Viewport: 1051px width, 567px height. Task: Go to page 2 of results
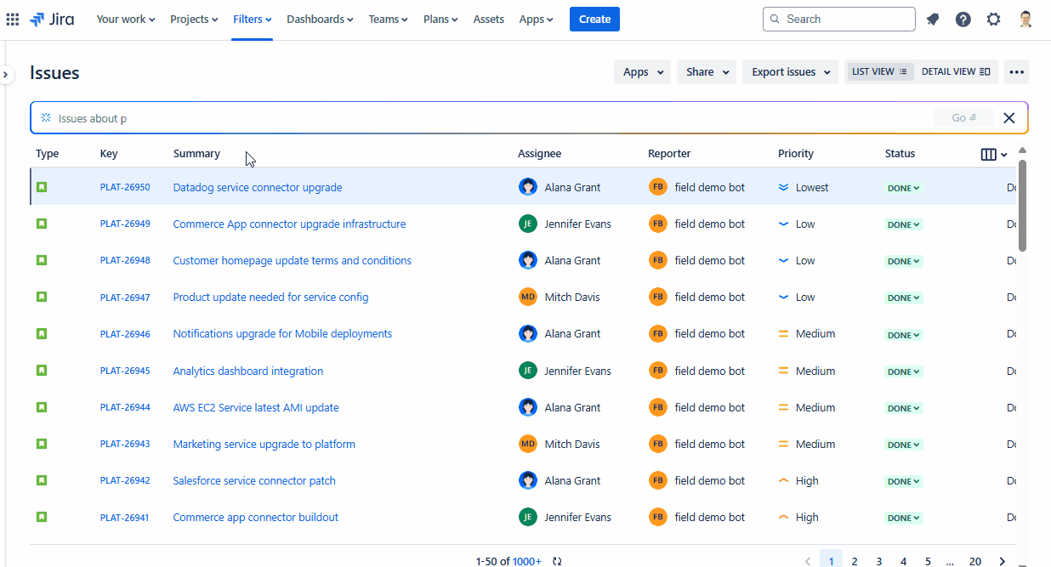tap(855, 561)
